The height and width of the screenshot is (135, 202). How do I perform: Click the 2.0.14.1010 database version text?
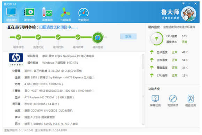coord(51,130)
